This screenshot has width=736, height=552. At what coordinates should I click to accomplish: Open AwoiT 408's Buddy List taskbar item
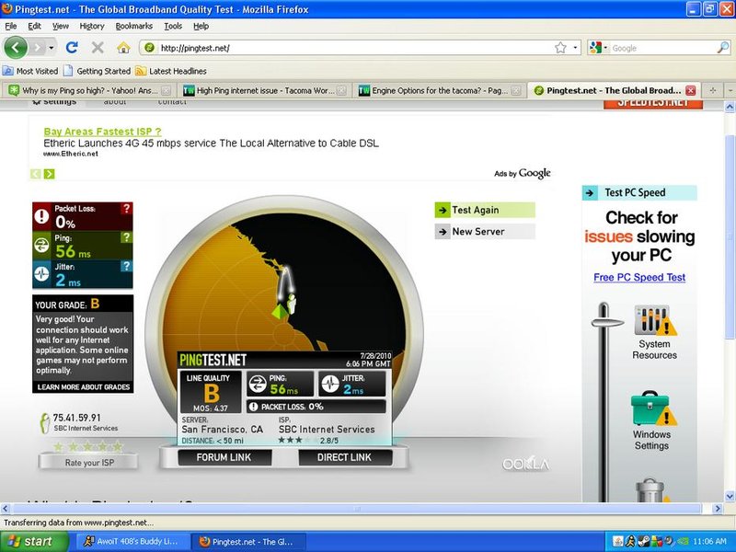[132, 541]
